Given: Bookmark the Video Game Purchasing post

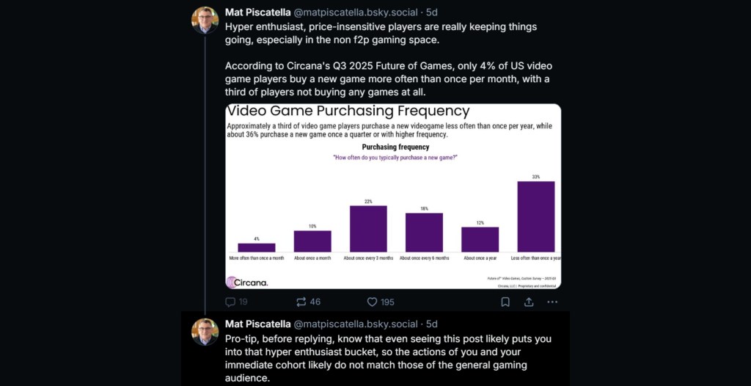Looking at the screenshot, I should tap(505, 302).
